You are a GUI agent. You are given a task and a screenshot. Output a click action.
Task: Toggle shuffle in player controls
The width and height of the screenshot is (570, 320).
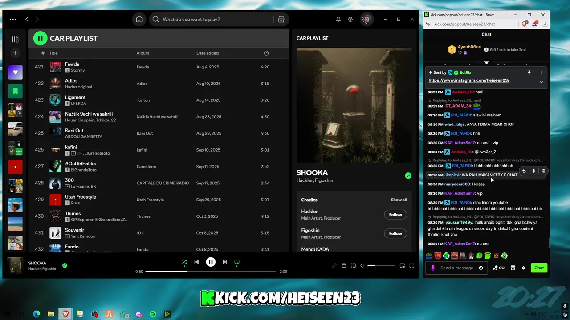point(184,262)
